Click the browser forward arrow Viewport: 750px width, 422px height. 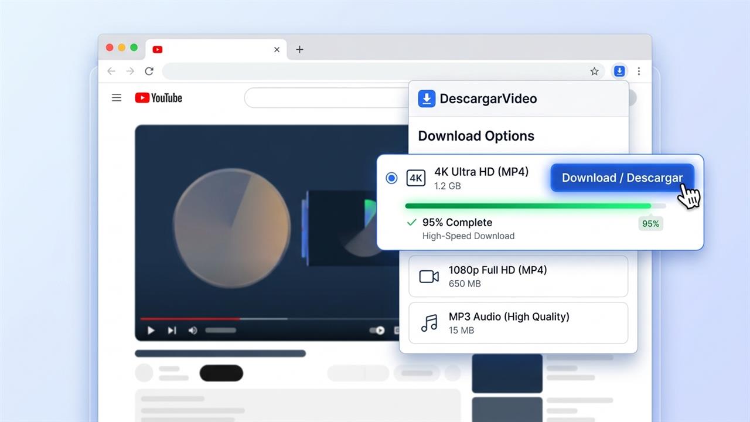[x=130, y=72]
